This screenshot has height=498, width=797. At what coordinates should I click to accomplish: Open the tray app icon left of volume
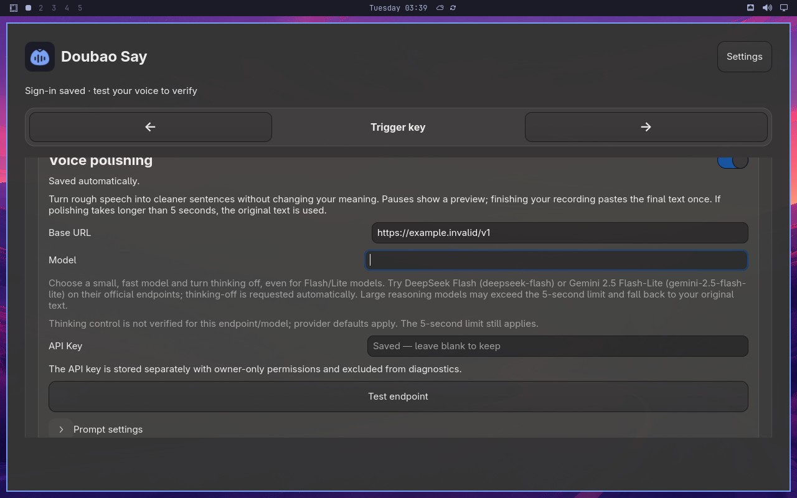click(750, 8)
